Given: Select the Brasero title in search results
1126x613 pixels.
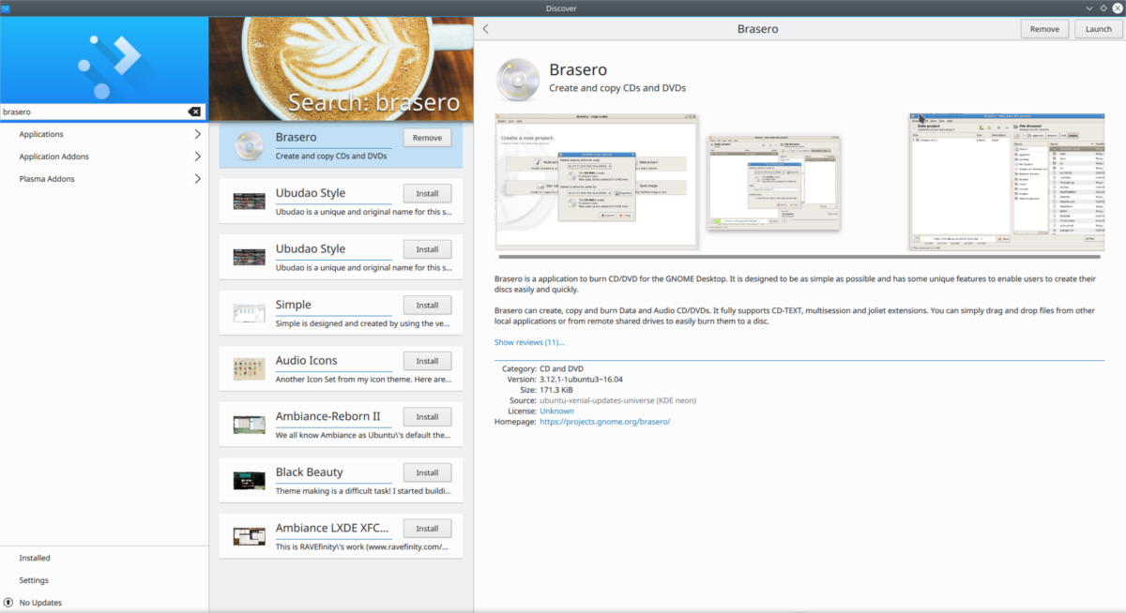Looking at the screenshot, I should [x=297, y=137].
